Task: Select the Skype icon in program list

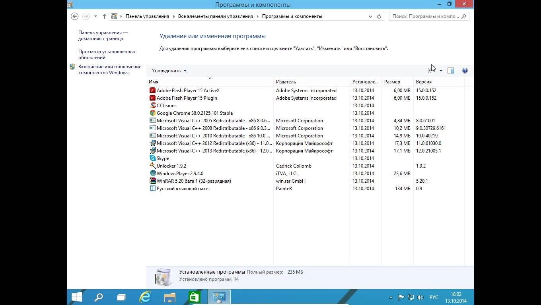Action: coord(152,158)
